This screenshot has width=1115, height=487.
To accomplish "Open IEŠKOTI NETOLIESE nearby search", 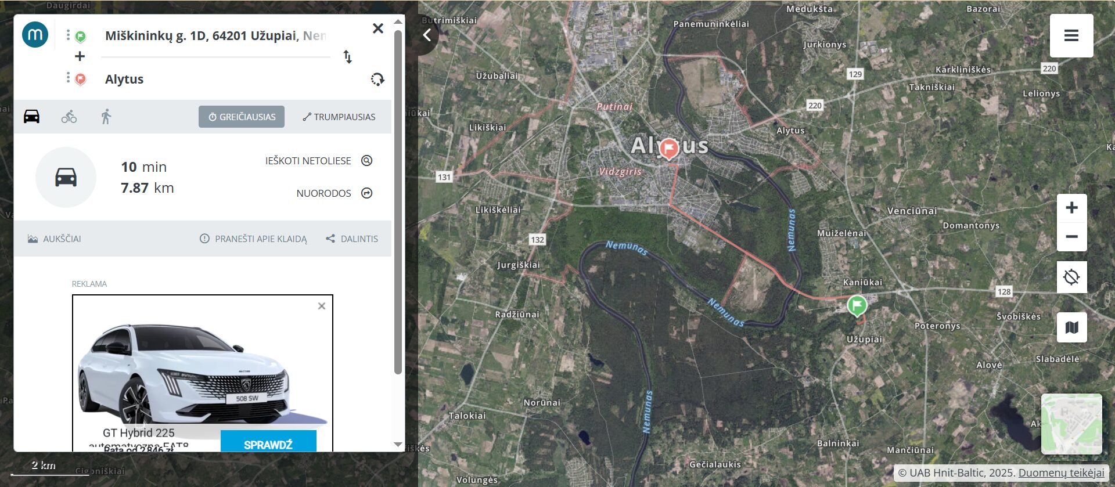I will pos(319,161).
